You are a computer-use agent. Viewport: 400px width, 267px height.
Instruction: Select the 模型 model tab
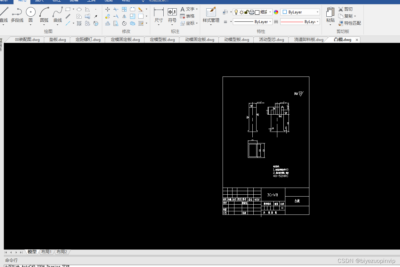(32, 252)
